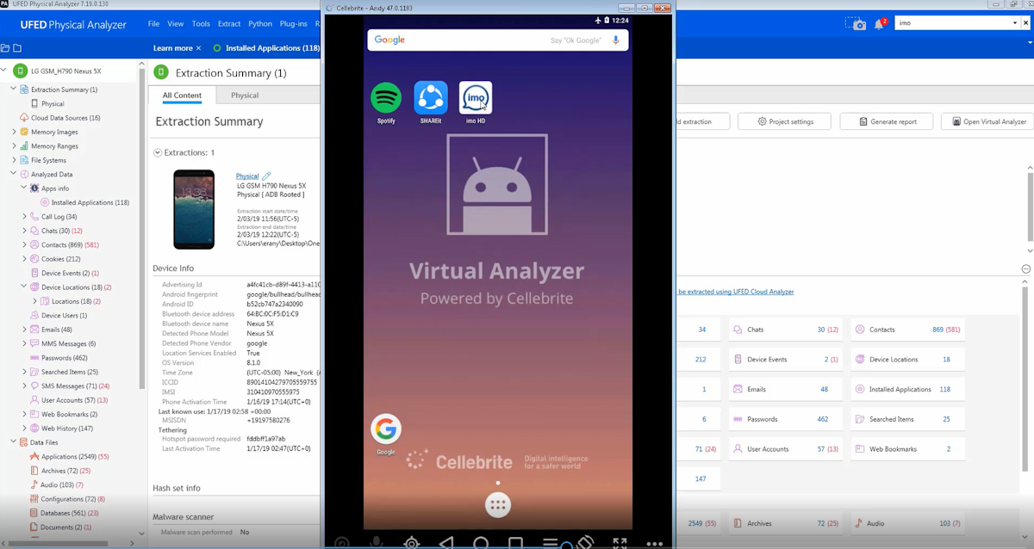
Task: Click the screen capture camera icon
Action: [x=856, y=24]
